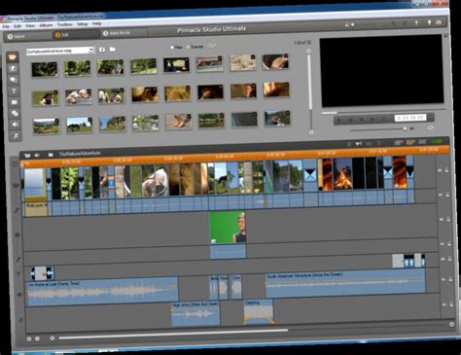461x355 pixels.
Task: Open the OurNatureAdventure.mpg album file dropdown
Action: (x=60, y=51)
